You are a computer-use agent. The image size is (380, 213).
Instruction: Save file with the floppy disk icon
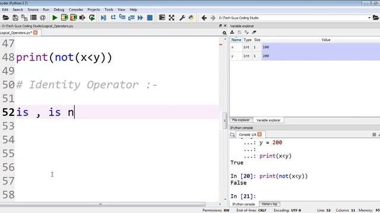15,18
